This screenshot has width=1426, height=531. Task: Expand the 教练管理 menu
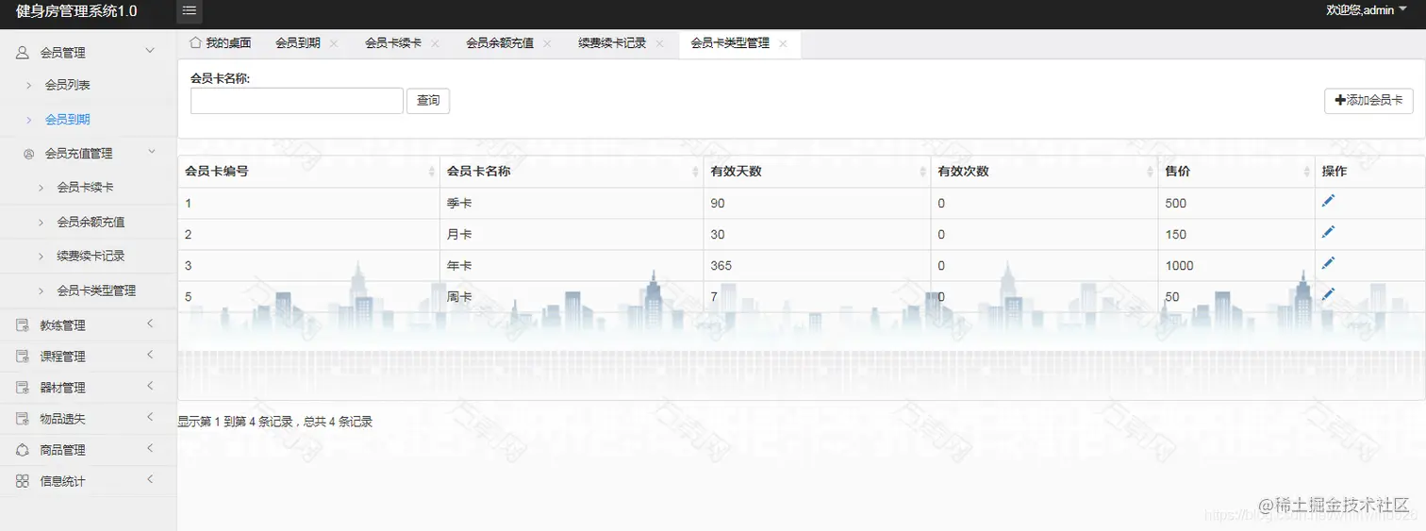(150, 324)
